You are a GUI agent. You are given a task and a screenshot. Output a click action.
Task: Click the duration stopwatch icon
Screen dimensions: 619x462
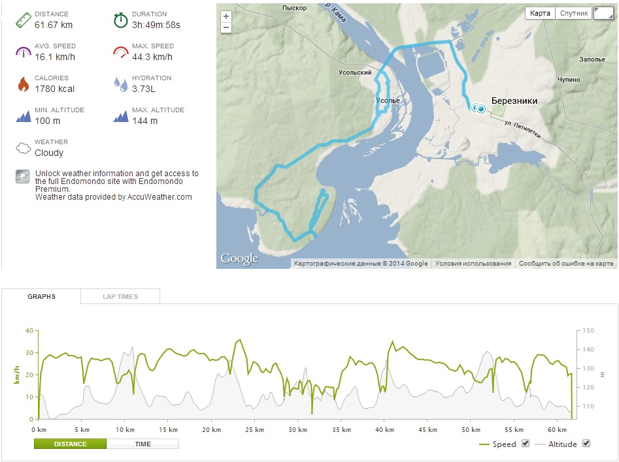[x=121, y=20]
